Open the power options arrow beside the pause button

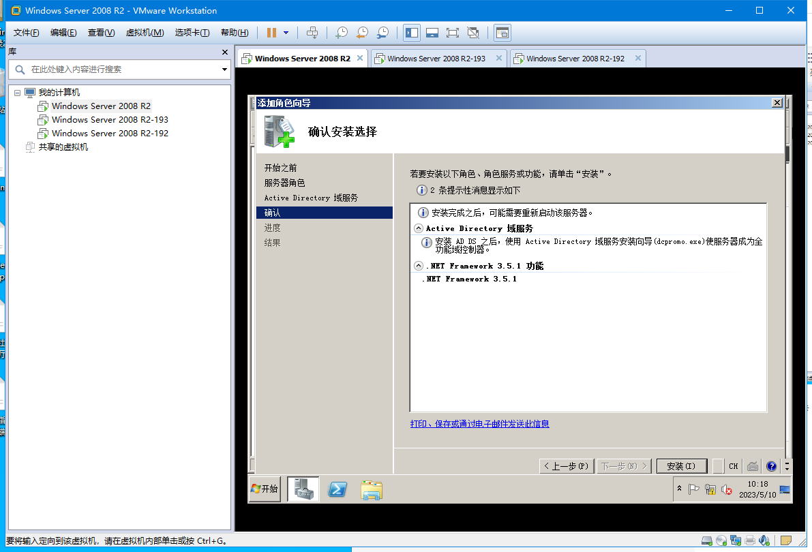point(286,33)
